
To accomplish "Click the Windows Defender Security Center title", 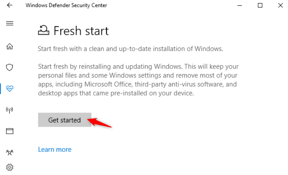I will [x=66, y=5].
